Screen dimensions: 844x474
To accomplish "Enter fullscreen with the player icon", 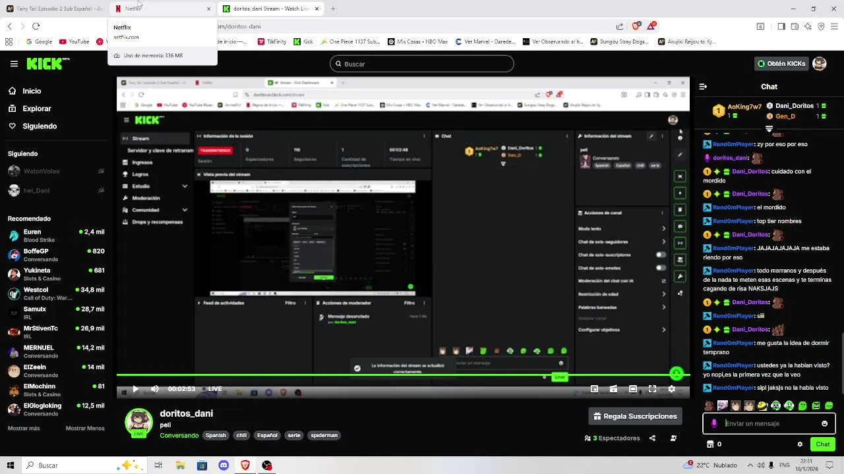I will [652, 389].
